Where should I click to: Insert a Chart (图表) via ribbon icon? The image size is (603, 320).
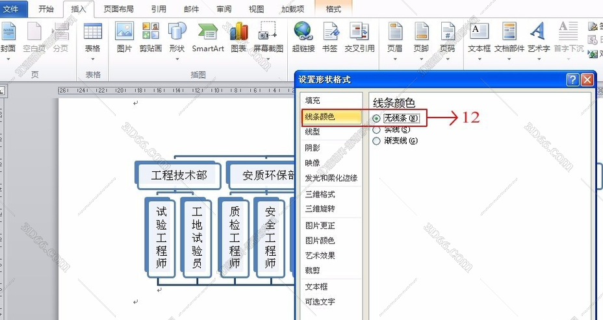238,36
